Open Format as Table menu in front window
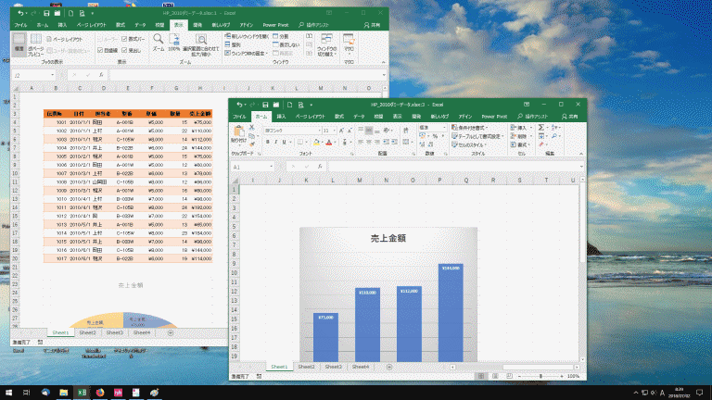Screen dimensions: 712x400 pyautogui.click(x=478, y=136)
